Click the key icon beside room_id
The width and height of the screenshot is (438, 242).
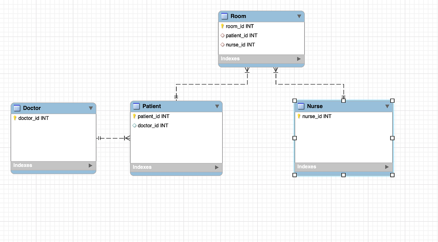pyautogui.click(x=222, y=26)
